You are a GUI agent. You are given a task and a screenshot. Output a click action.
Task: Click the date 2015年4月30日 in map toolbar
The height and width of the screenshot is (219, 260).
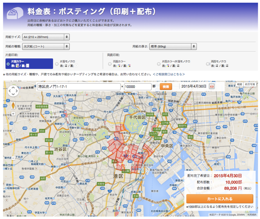[194, 86]
